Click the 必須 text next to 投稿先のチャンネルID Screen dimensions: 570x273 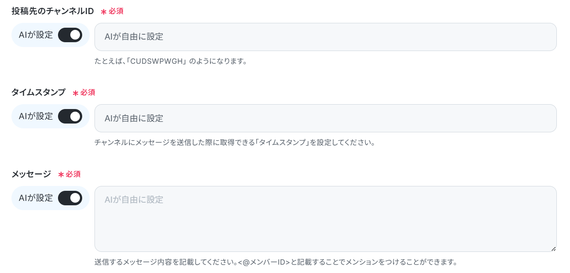pos(116,11)
